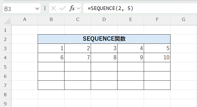Click the Select All corner button

tap(5, 19)
